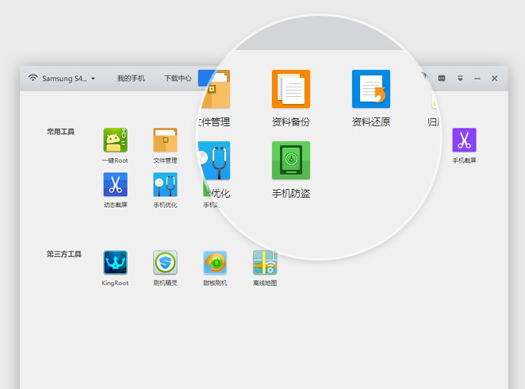Open 手机优化 stethoscope icon
This screenshot has height=389, width=525.
165,184
